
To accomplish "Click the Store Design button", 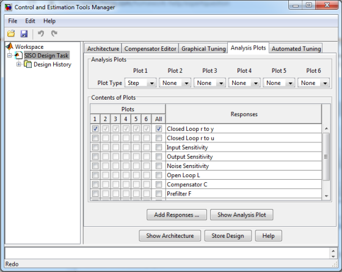I will pyautogui.click(x=228, y=236).
